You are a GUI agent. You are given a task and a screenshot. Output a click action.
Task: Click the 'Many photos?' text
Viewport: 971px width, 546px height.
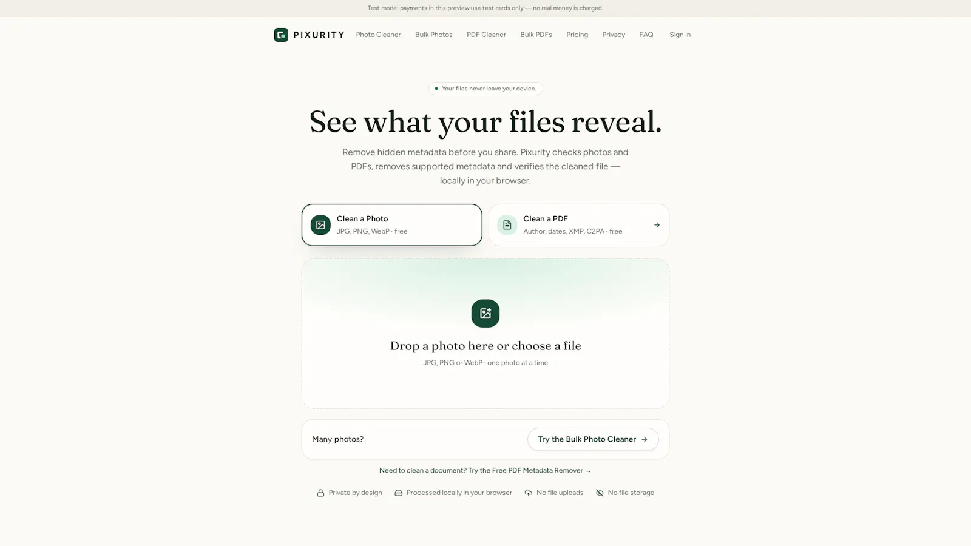(x=337, y=439)
